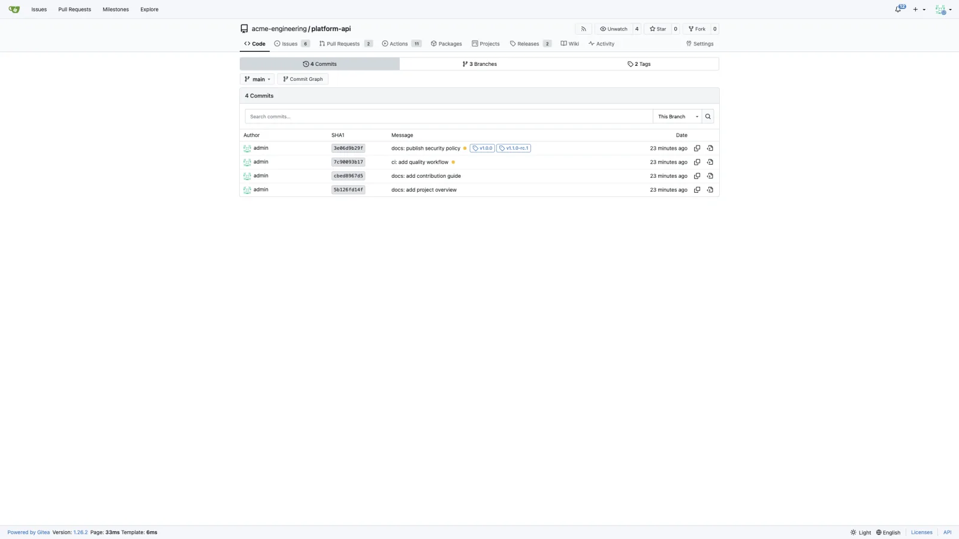Viewport: 959px width, 539px height.
Task: Open the Packages tab
Action: point(447,44)
